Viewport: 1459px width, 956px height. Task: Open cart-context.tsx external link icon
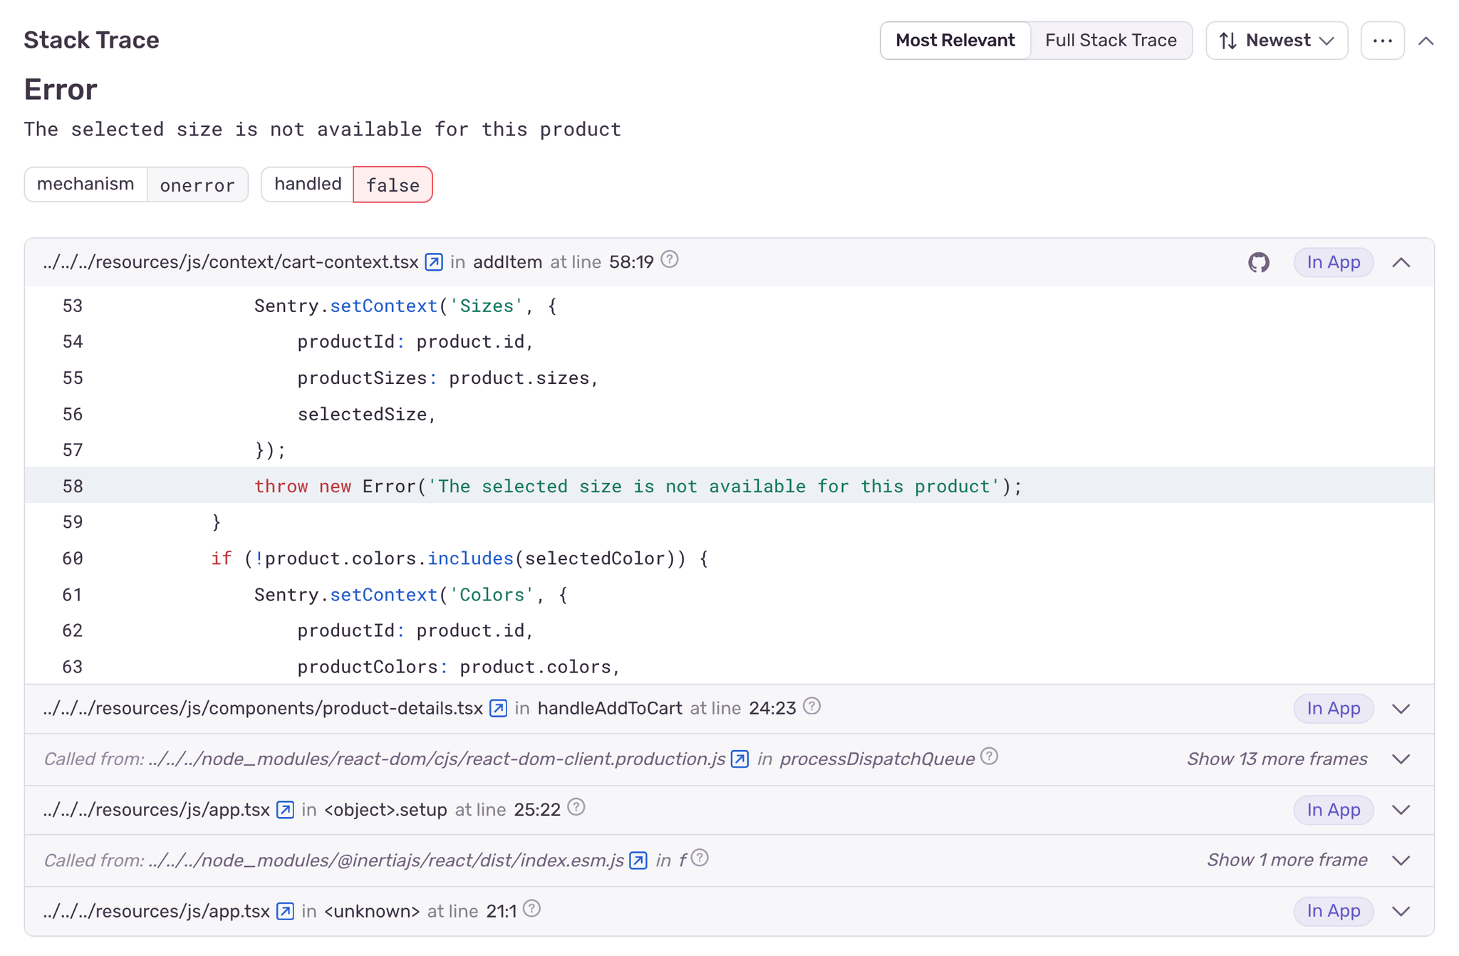434,262
